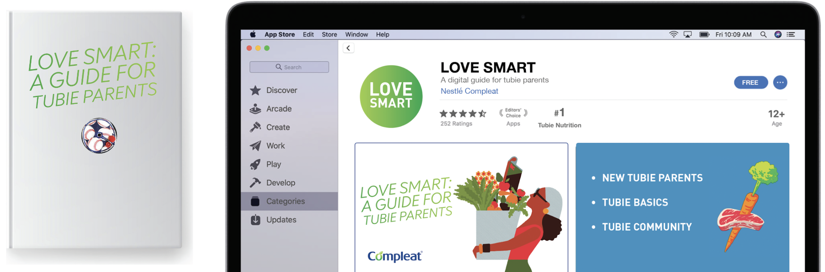Click the battery status icon

(705, 35)
